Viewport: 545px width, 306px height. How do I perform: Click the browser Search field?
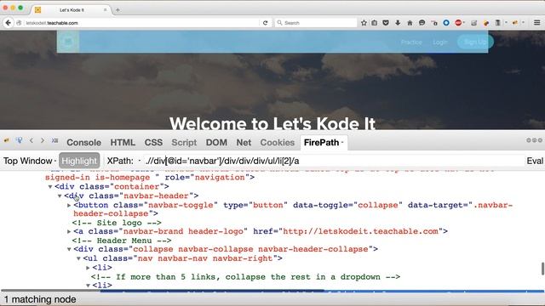click(x=316, y=23)
